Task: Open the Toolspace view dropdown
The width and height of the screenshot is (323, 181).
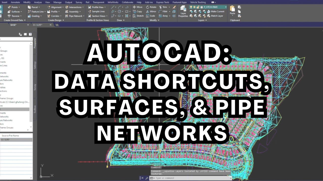Action: click(31, 39)
